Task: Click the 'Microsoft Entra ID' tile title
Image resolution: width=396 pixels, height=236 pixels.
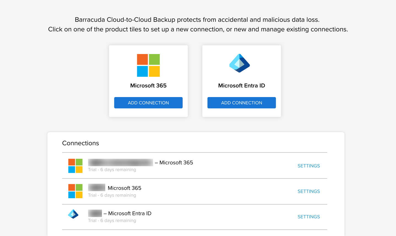Action: click(x=242, y=85)
